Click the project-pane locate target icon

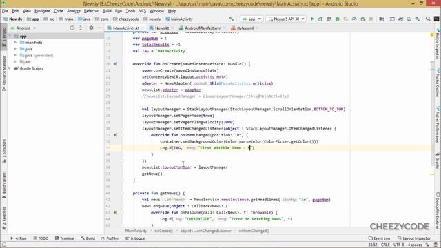[72, 28]
